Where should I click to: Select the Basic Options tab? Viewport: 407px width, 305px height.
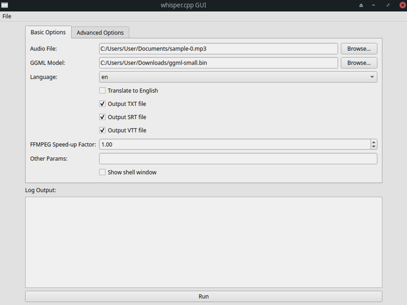48,32
